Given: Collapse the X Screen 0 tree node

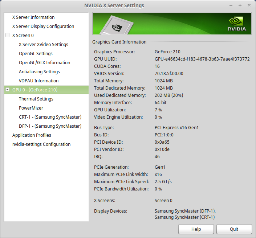Looking at the screenshot, I should click(7, 35).
